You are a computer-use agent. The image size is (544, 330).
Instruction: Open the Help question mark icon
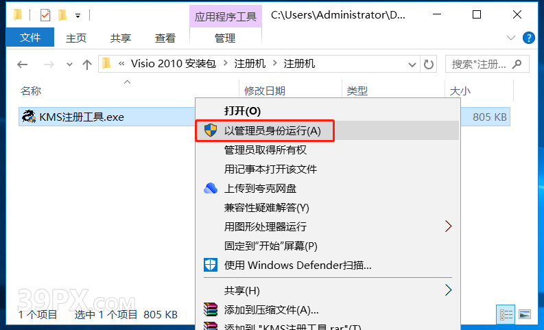(529, 38)
